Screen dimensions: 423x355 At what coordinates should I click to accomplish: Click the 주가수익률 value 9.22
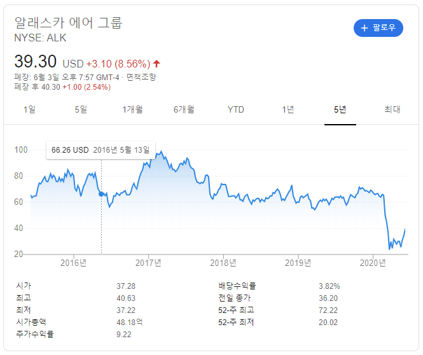[x=124, y=335]
